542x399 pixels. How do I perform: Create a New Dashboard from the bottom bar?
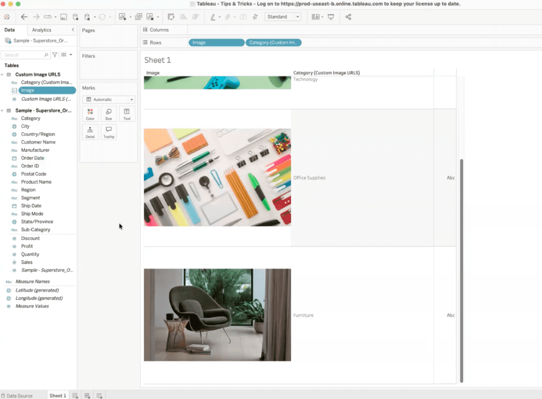pos(87,395)
